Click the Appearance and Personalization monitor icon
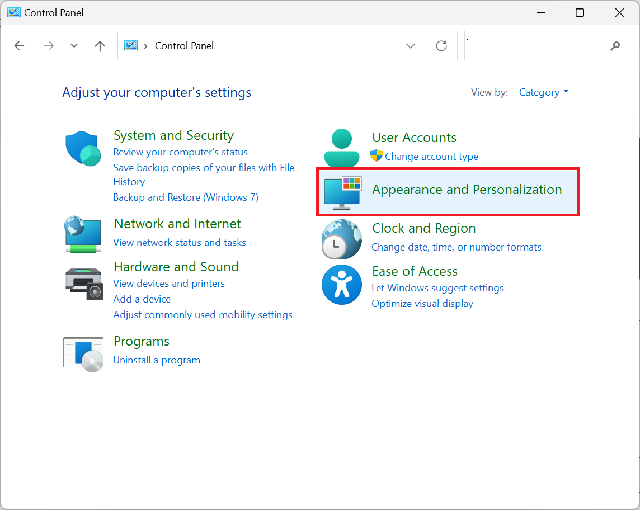Viewport: 640px width, 510px height. (x=343, y=192)
